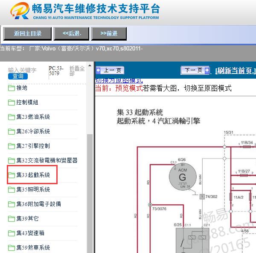
Task: Click folder icon beside 集26冷卻系統
Action: pyautogui.click(x=12, y=132)
